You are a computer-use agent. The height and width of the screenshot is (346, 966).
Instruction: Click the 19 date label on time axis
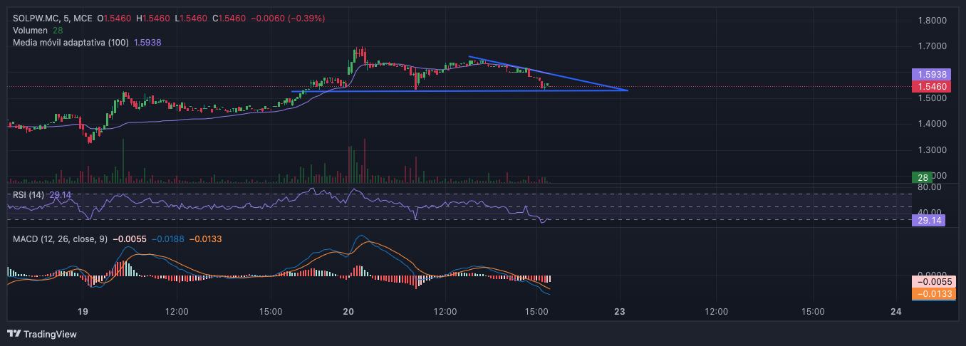pyautogui.click(x=83, y=311)
